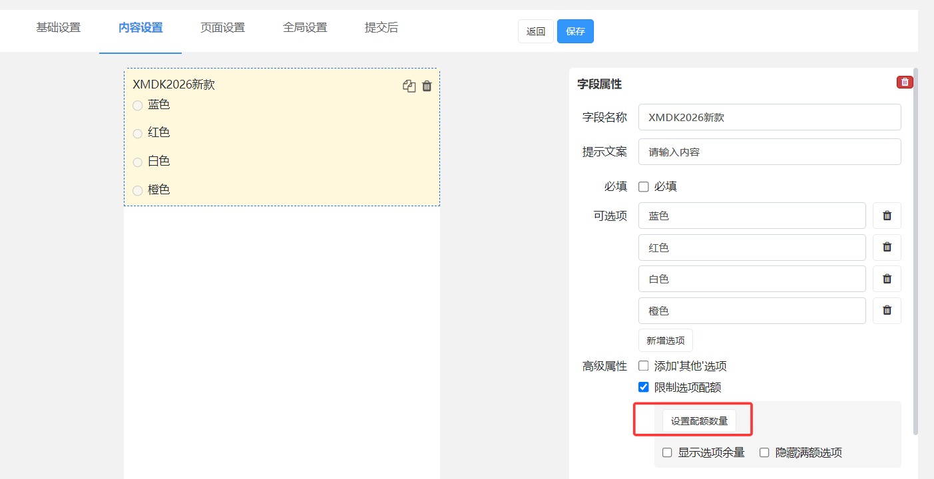Click the copy icon on XMDK2026新款 field
Viewport: 934px width, 479px height.
click(x=409, y=86)
